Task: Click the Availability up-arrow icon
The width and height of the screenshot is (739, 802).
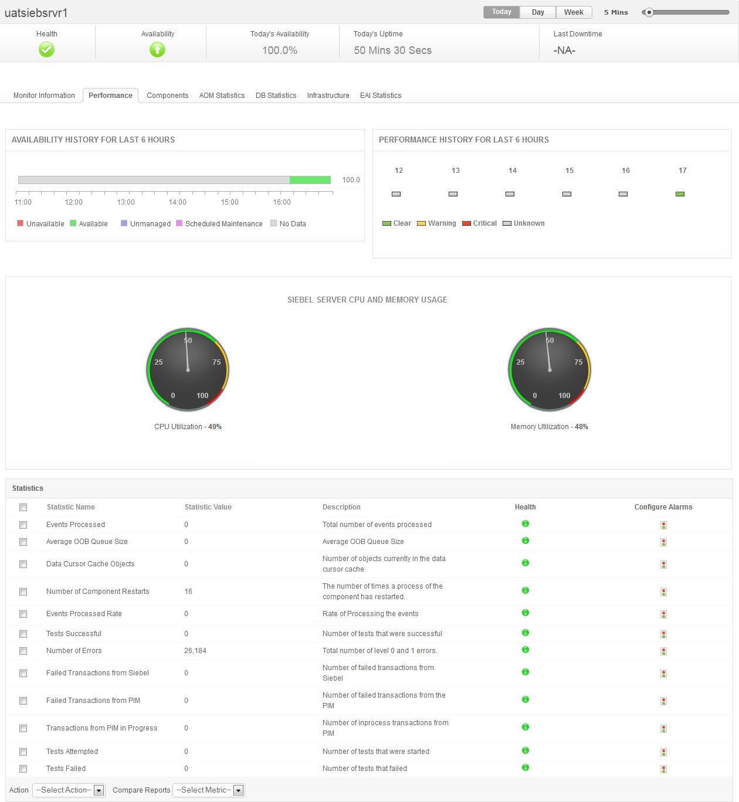Action: point(157,50)
